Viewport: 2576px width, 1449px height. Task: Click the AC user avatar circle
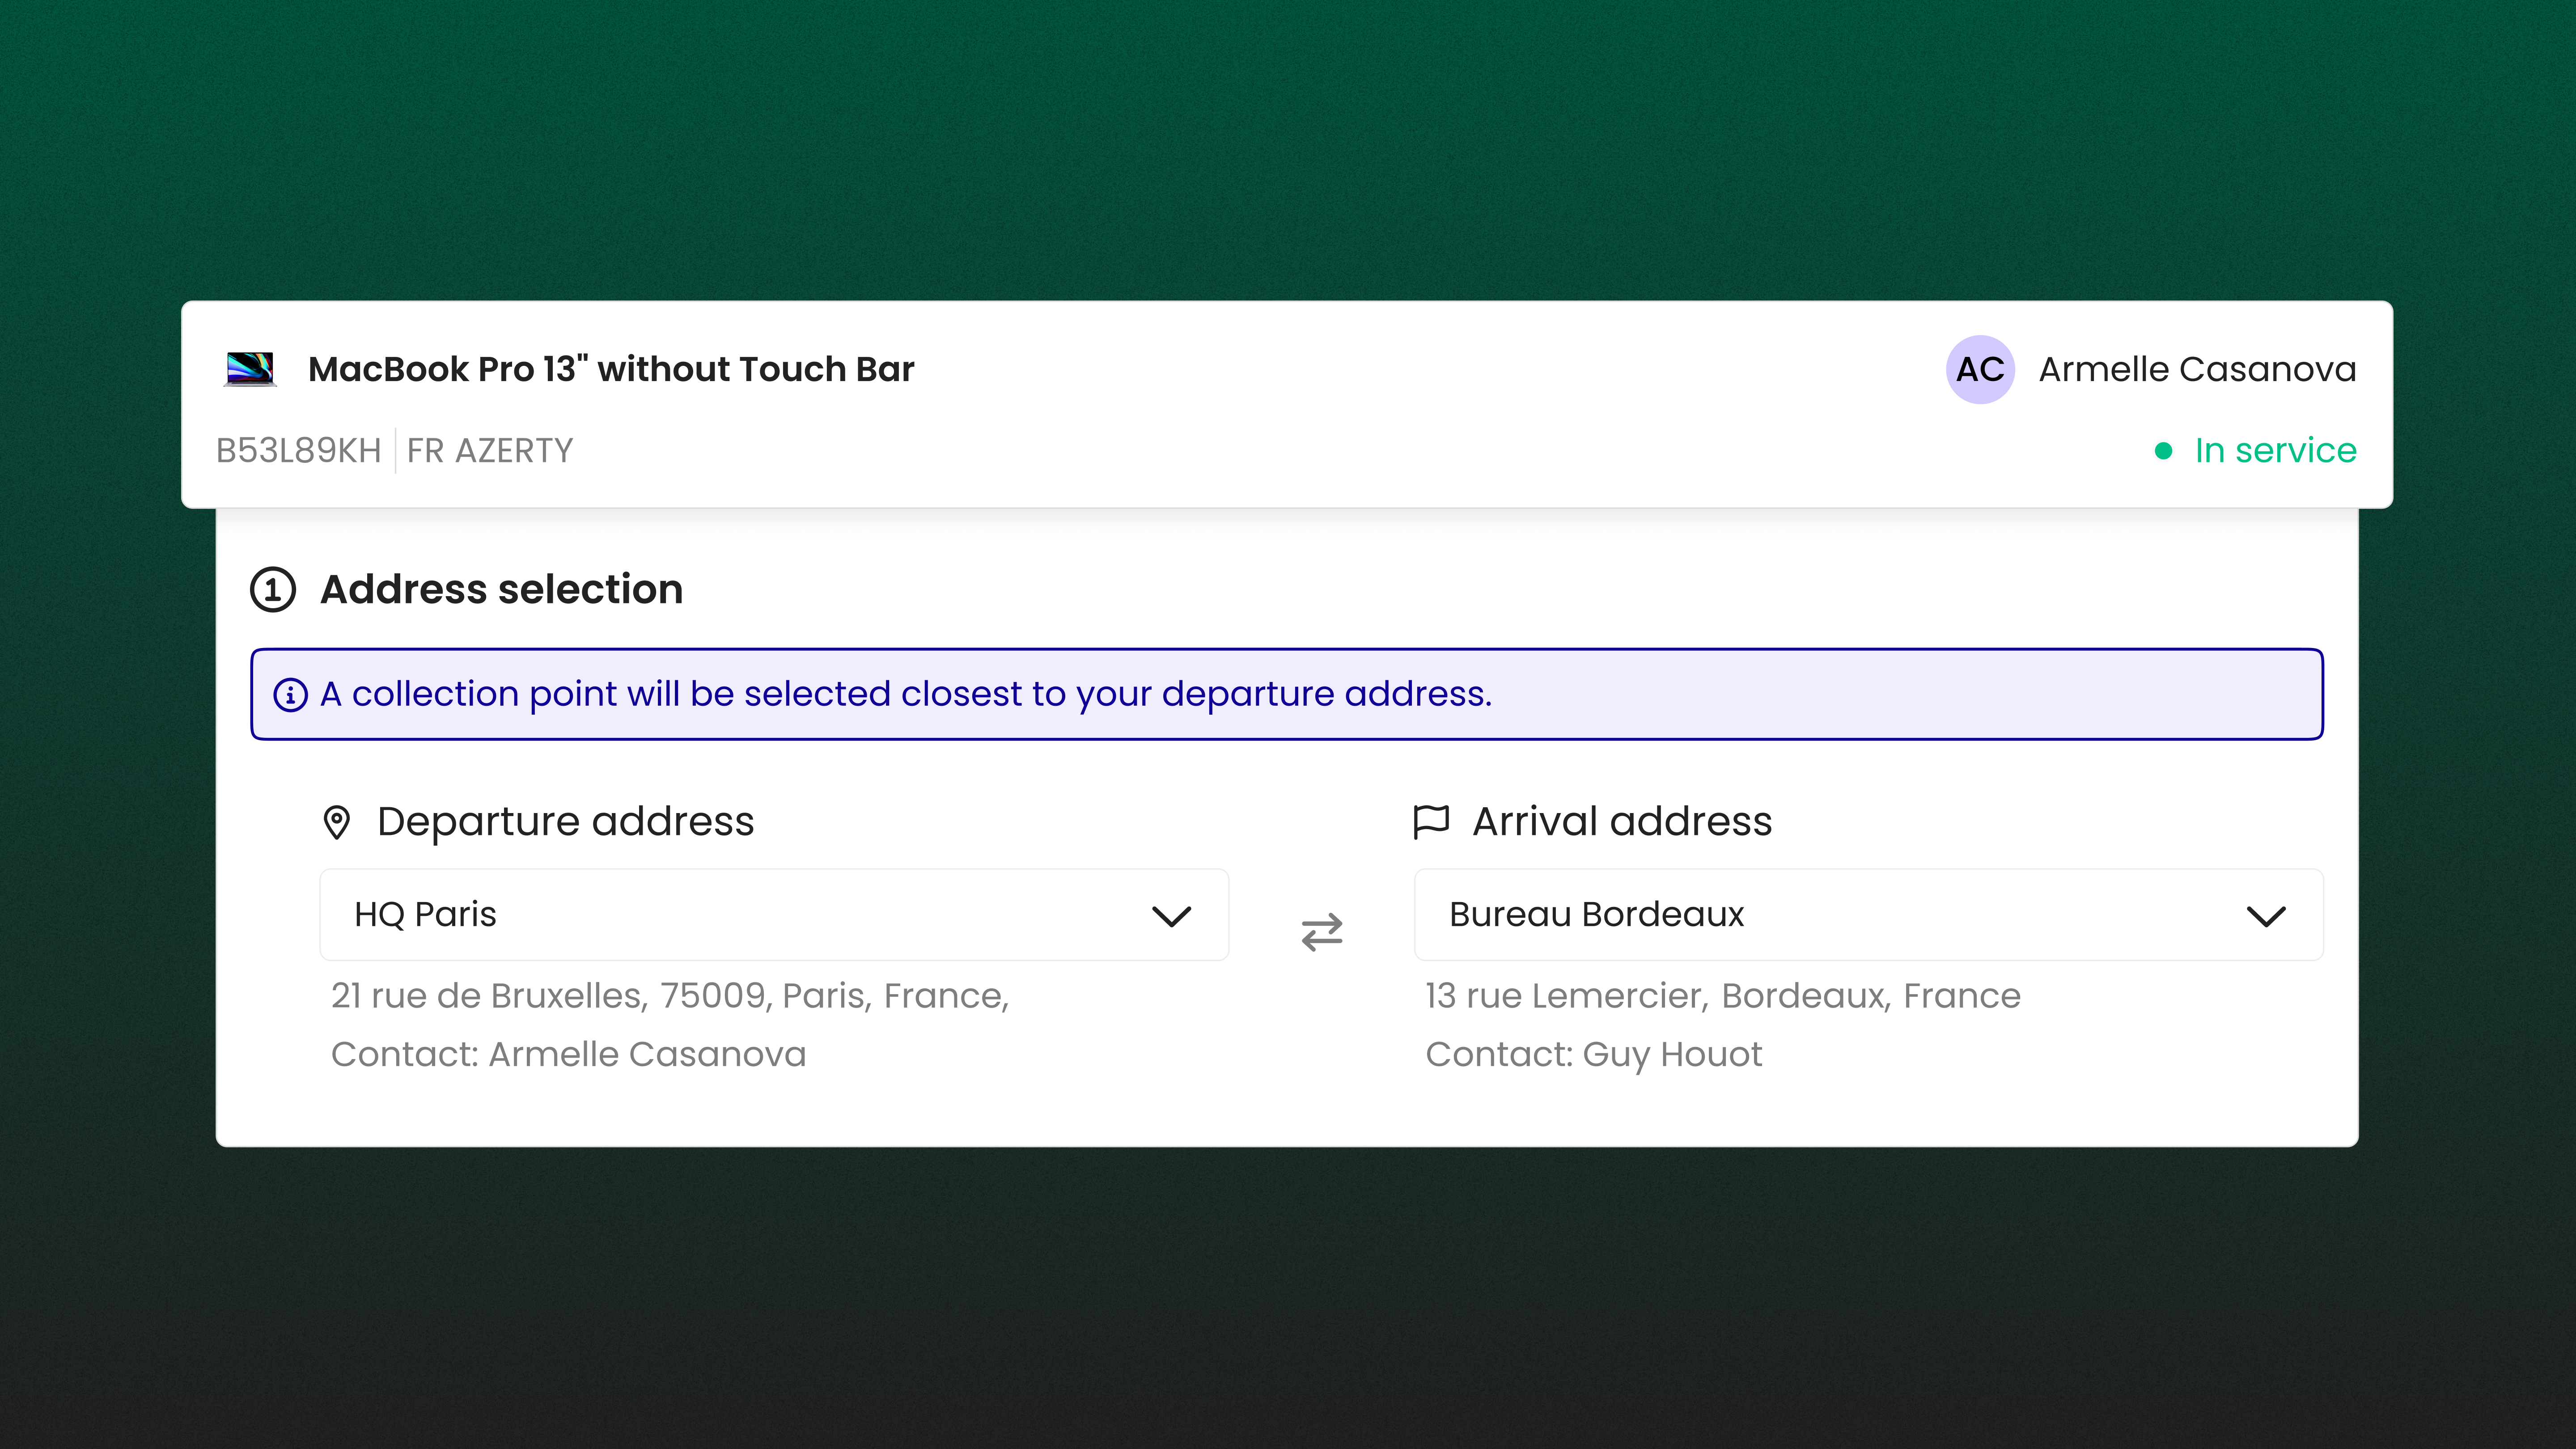1979,369
